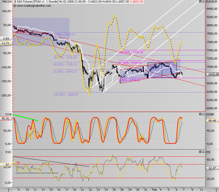Close the main DAX Futures price pane
The height and width of the screenshot is (192, 219).
203,1
